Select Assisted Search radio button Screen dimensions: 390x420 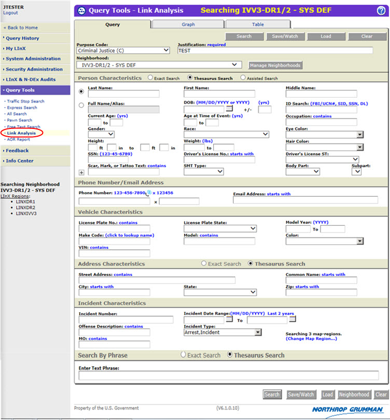(243, 77)
